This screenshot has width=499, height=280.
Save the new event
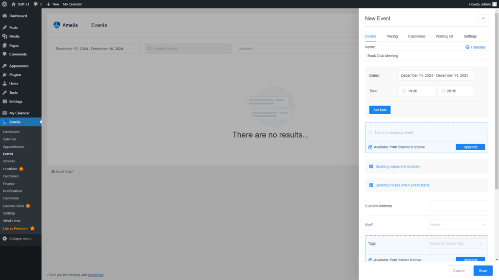(482, 271)
